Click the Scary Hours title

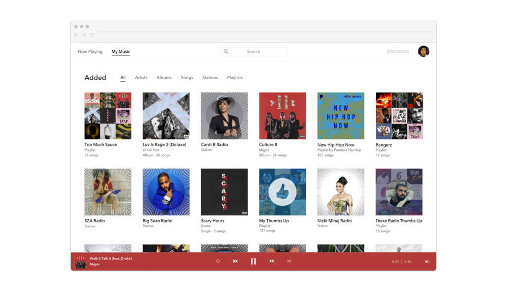pyautogui.click(x=212, y=221)
